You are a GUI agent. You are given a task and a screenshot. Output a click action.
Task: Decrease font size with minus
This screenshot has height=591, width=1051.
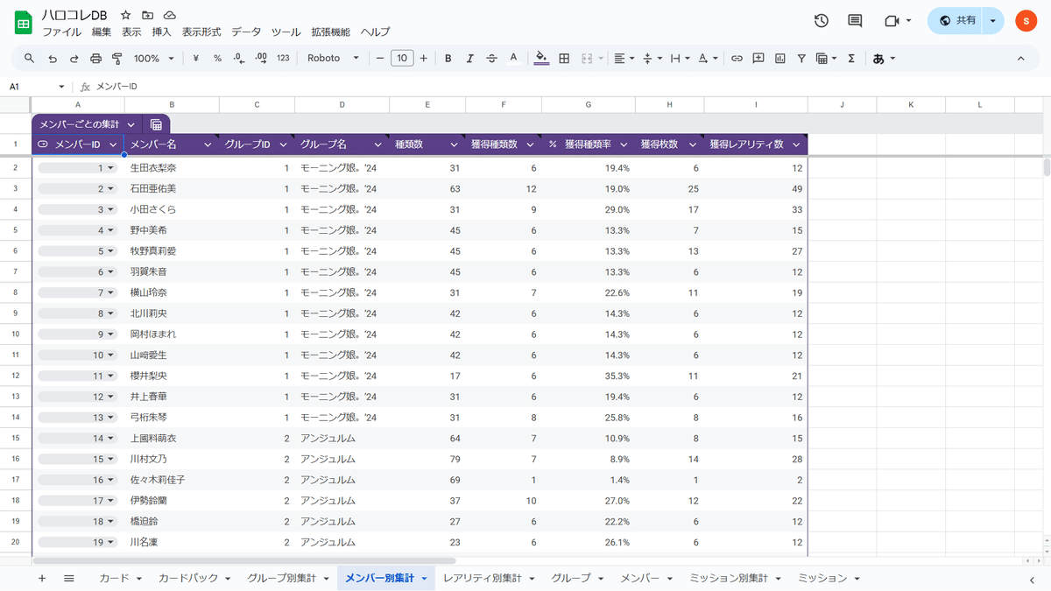(380, 59)
